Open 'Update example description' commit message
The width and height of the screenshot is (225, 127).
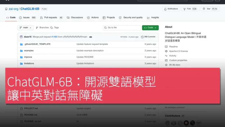point(90,51)
